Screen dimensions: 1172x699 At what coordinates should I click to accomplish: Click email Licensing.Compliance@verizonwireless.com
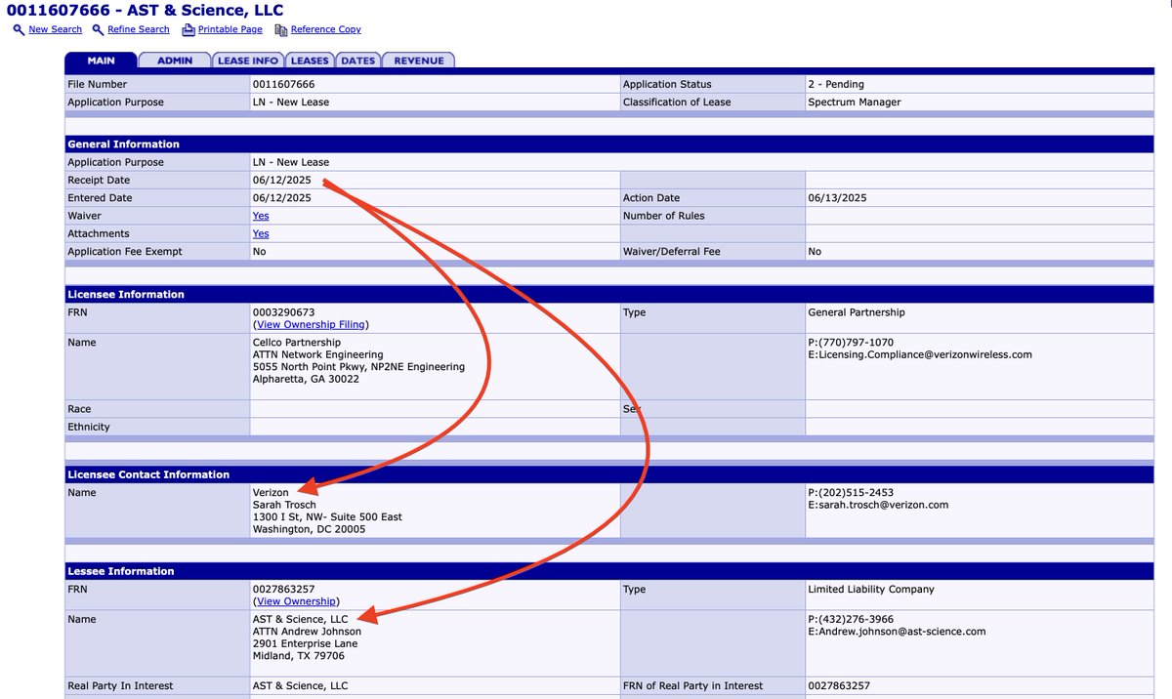920,355
